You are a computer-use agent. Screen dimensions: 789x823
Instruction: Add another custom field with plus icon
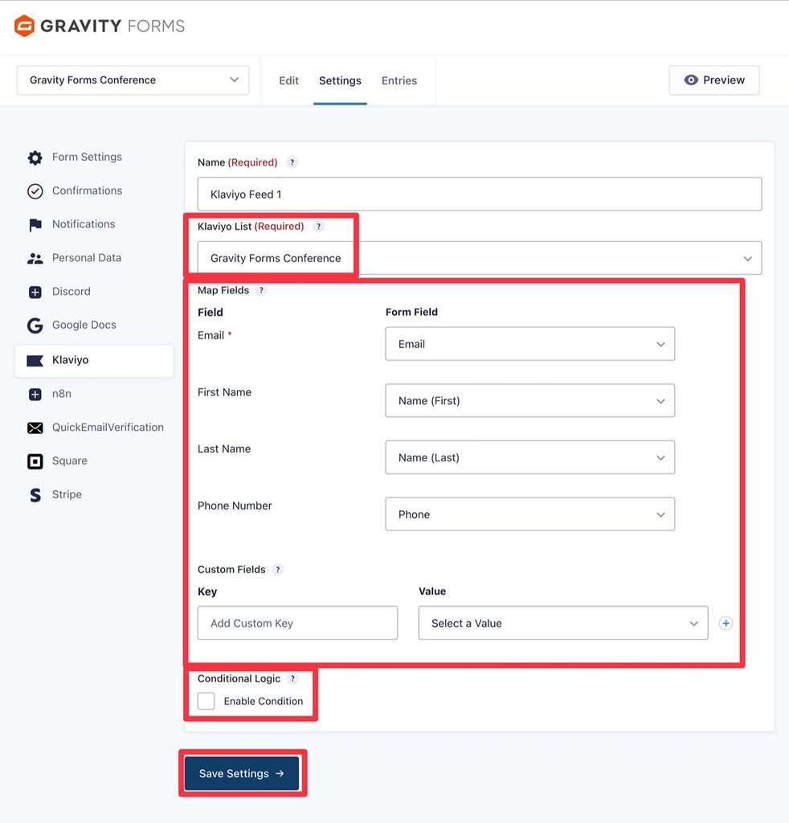click(726, 623)
